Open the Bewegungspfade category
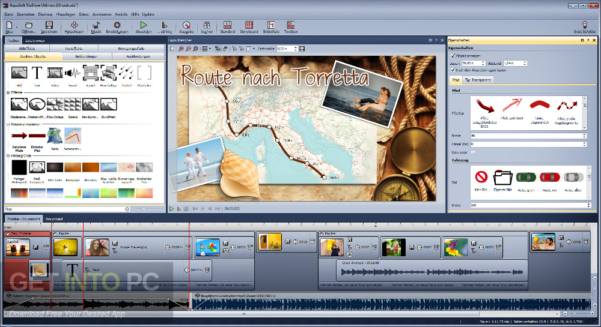Screen dimensions: 601x327 (131, 49)
